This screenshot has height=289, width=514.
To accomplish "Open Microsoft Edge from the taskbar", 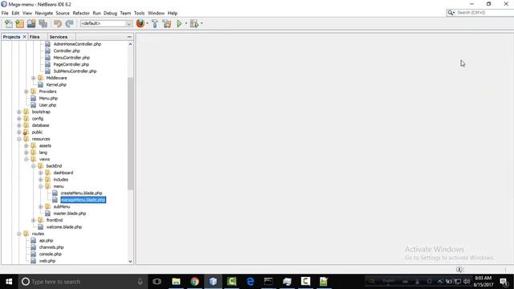I will pyautogui.click(x=250, y=282).
